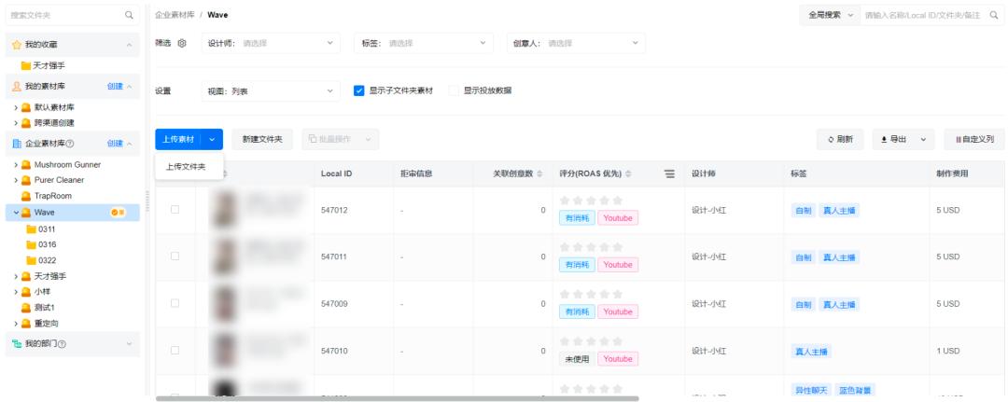
Task: Click the 未使用 tag in row 547010
Action: (577, 359)
